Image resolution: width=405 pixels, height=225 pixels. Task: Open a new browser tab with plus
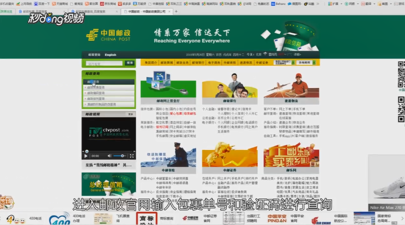click(176, 11)
